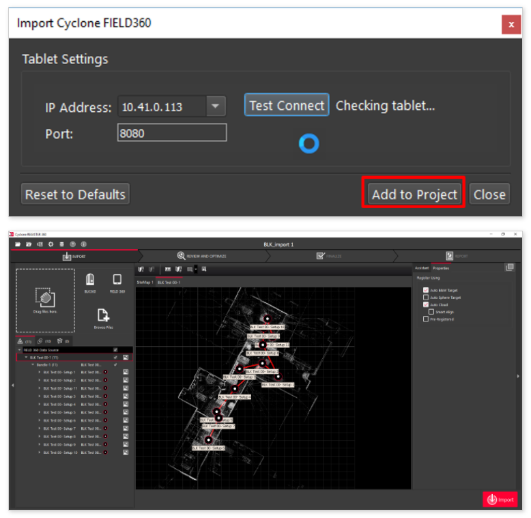Click the info icon in top toolbar
The height and width of the screenshot is (518, 531).
pos(83,244)
